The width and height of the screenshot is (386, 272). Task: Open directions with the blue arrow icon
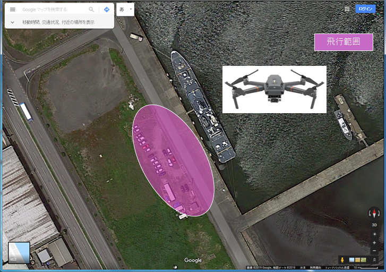107,10
